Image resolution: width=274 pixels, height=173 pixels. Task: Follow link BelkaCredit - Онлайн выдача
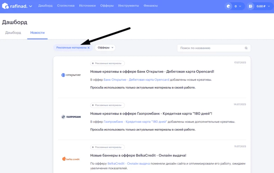pos(128,164)
